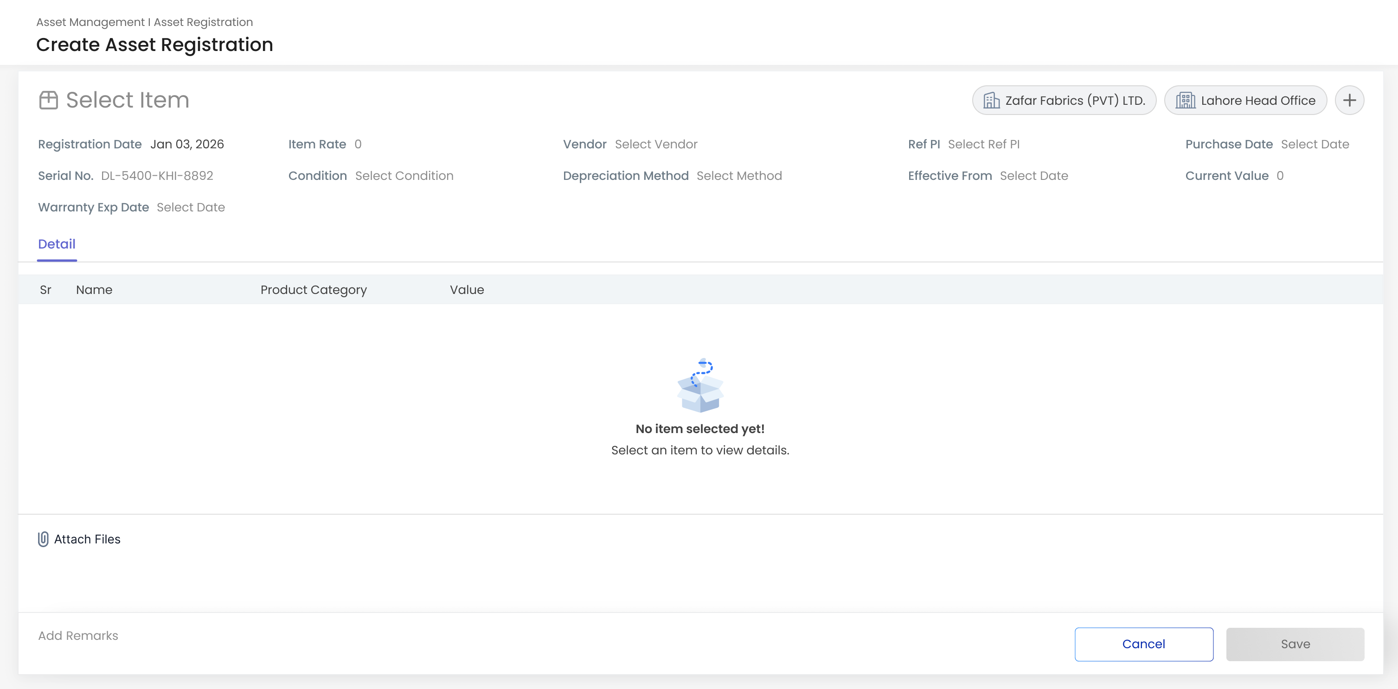Screen dimensions: 1398x689
Task: Pick a Purchase Date via Select Date
Action: click(1315, 144)
